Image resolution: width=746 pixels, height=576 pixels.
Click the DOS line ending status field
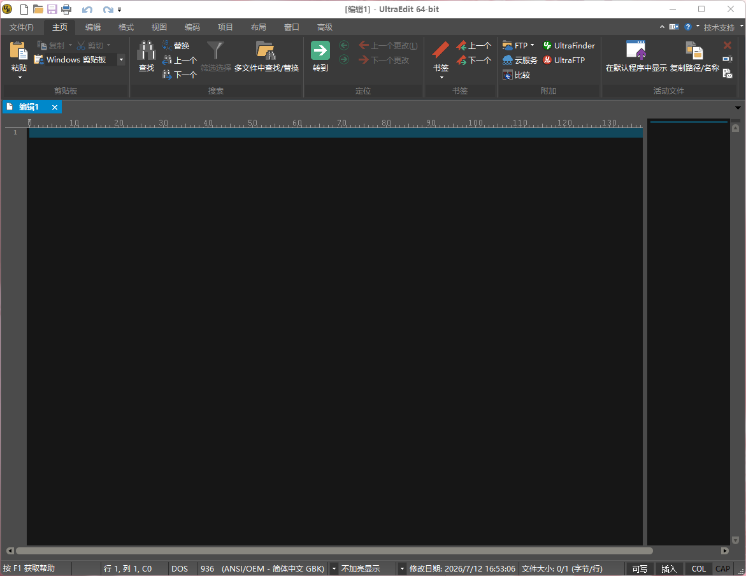coord(180,569)
